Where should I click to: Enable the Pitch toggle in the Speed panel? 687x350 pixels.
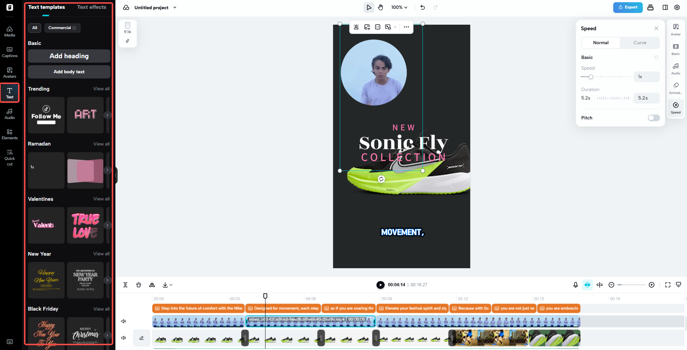(x=653, y=118)
